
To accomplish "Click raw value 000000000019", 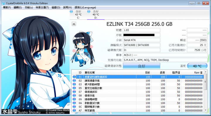I will 193,107.
